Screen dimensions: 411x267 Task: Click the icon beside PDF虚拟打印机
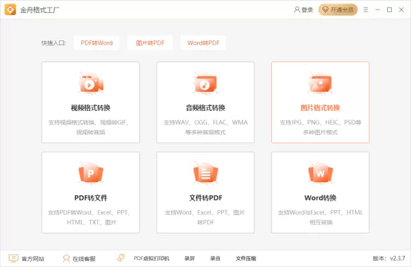pyautogui.click(x=121, y=257)
